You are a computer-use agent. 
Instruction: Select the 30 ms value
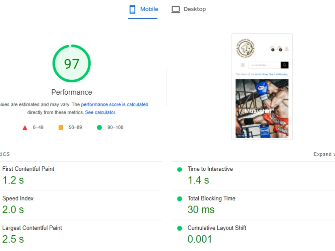(x=201, y=210)
